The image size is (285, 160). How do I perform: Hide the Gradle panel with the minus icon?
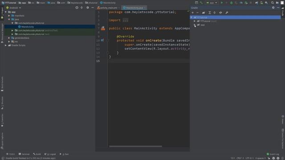[278, 8]
